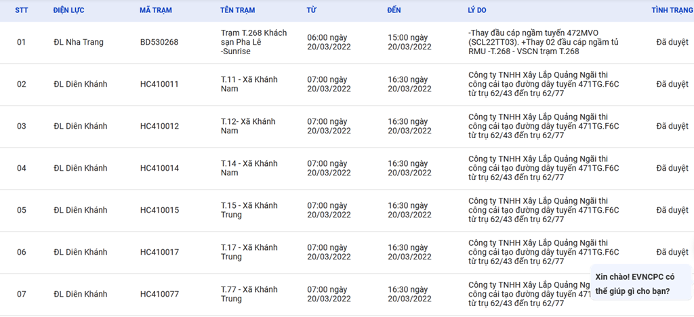Click station name T.77 - Xã Khánh Trung
The height and width of the screenshot is (317, 694).
pyautogui.click(x=249, y=294)
